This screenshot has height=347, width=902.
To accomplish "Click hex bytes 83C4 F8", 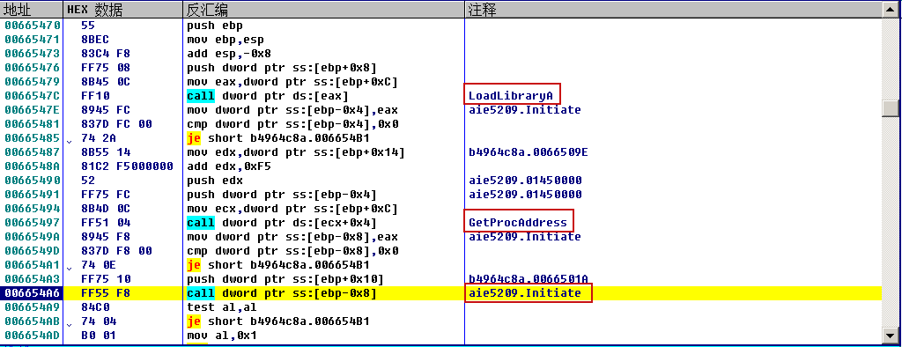I will click(x=105, y=54).
